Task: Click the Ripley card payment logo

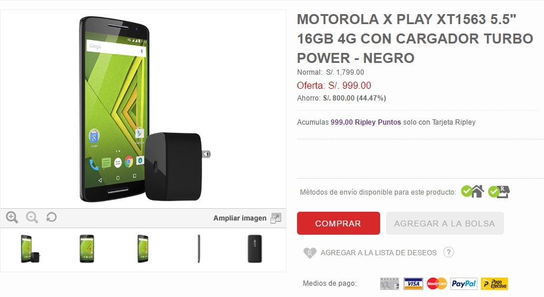Action: tap(390, 284)
